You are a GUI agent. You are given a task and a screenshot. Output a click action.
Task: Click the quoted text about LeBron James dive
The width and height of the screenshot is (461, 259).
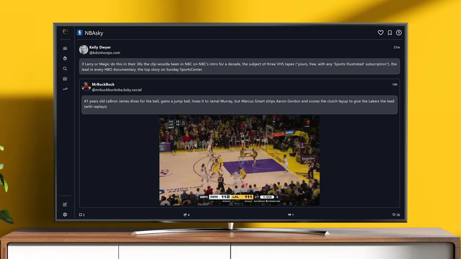point(240,104)
